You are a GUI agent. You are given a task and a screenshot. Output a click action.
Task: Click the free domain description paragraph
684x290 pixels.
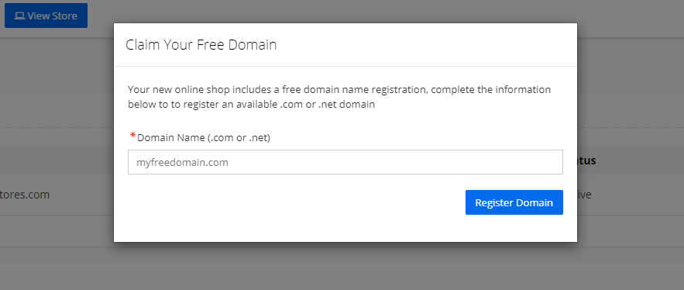339,97
